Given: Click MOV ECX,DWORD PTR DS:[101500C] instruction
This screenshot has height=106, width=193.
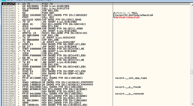Looking at the screenshot, I should click(65, 89).
